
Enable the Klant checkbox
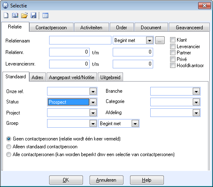173,40
